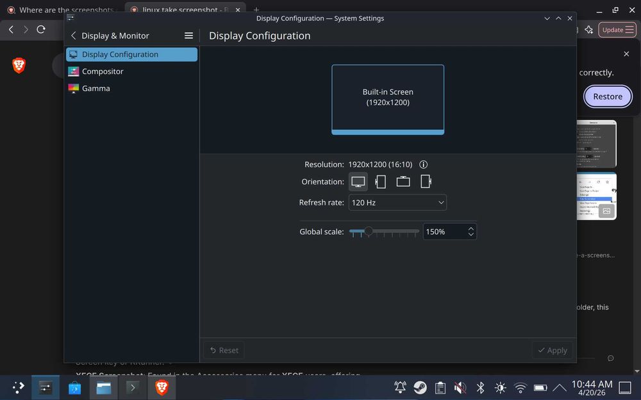Image resolution: width=641 pixels, height=400 pixels.
Task: Open screen brightness tray icon
Action: pos(501,387)
